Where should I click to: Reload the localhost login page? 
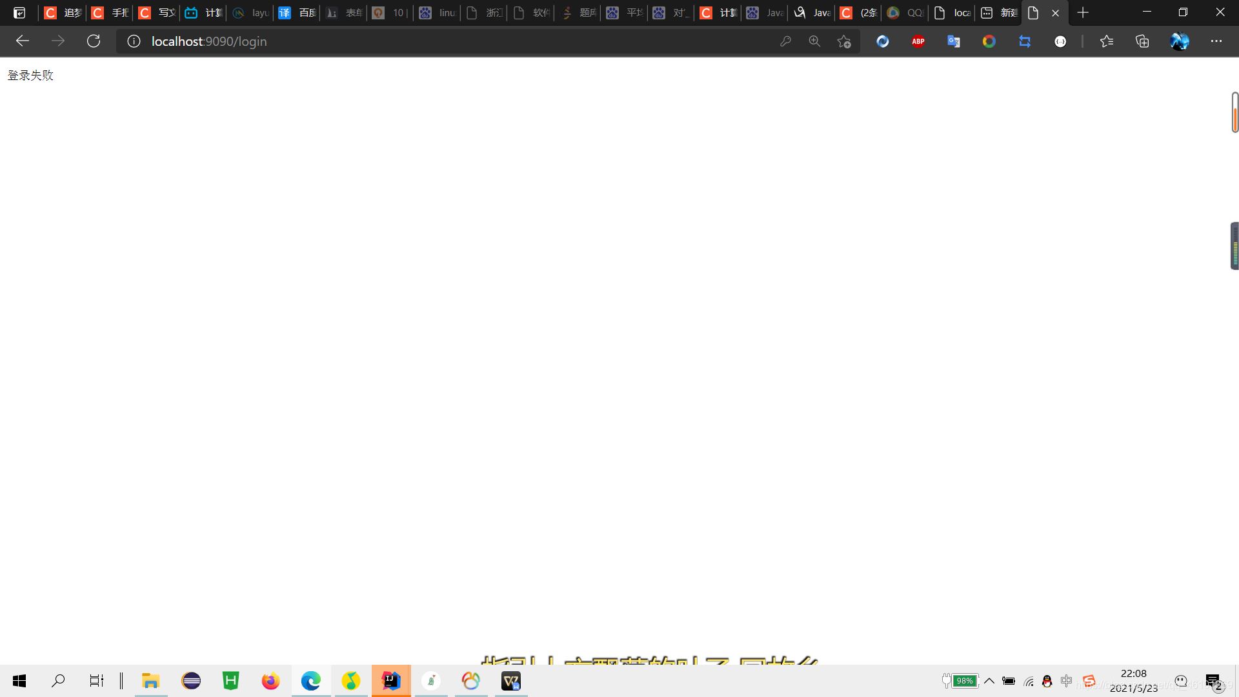click(94, 41)
